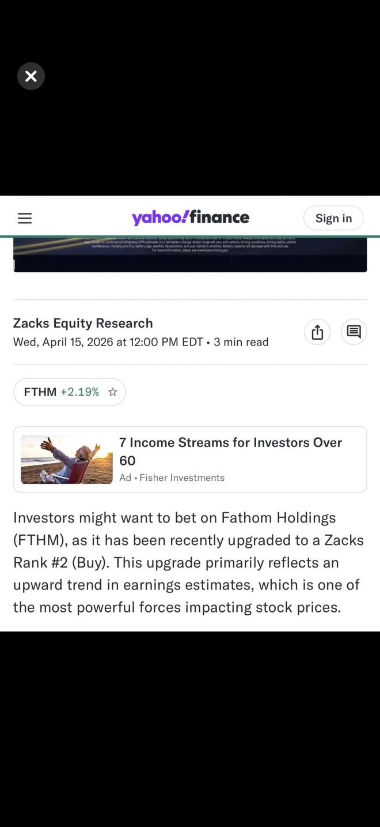The height and width of the screenshot is (827, 380).
Task: Open the Zacks Equity Research author link
Action: point(83,323)
